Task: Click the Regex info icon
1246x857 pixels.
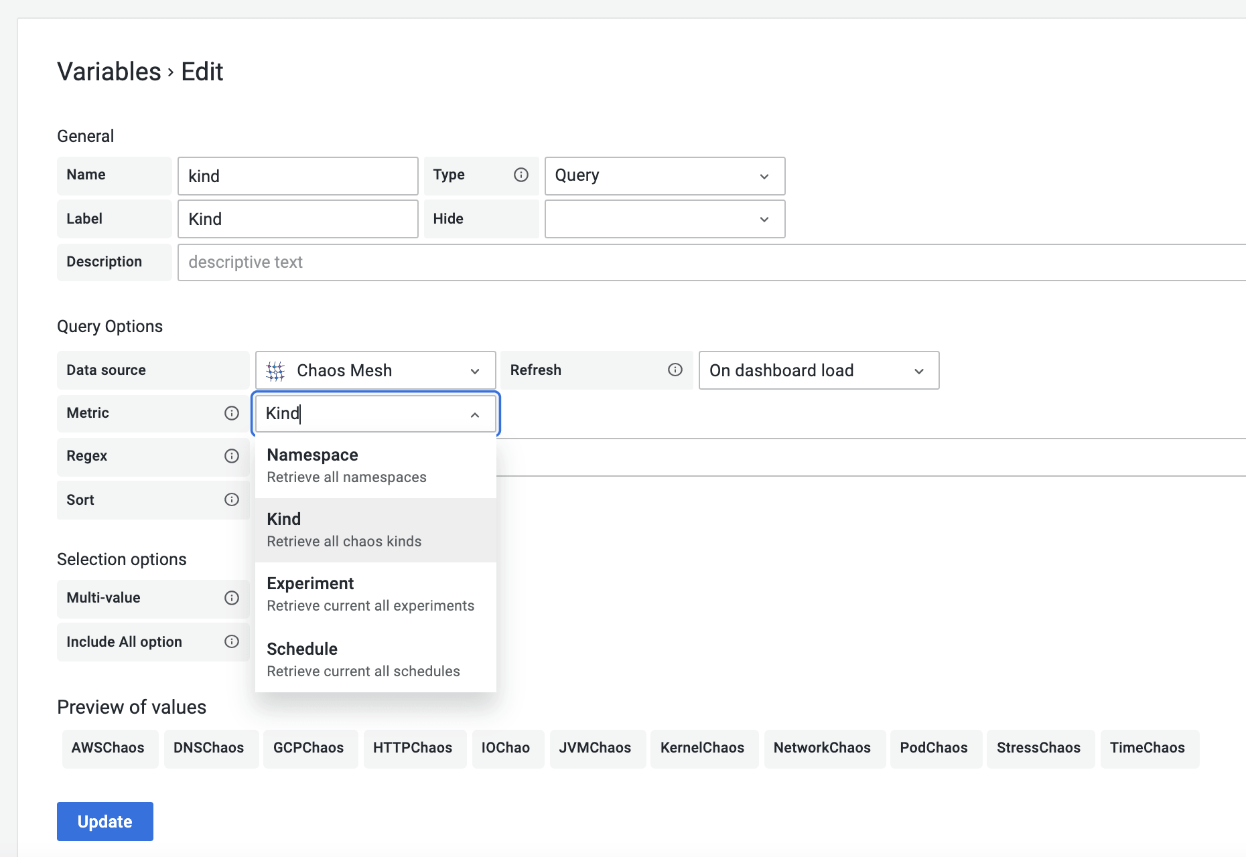Action: (x=231, y=456)
